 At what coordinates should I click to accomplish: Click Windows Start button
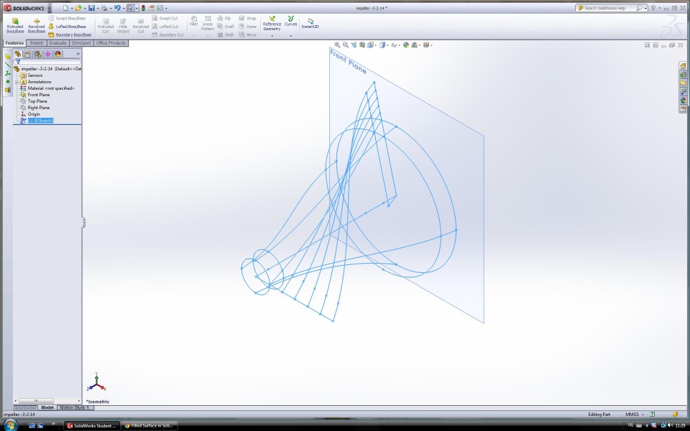pyautogui.click(x=9, y=425)
